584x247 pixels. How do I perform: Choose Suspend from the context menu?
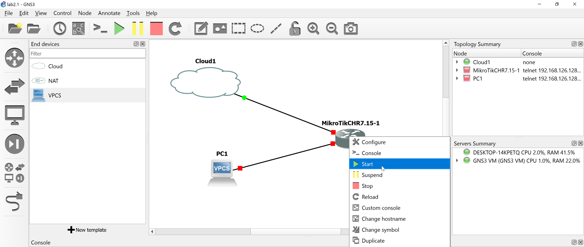[x=399, y=175]
